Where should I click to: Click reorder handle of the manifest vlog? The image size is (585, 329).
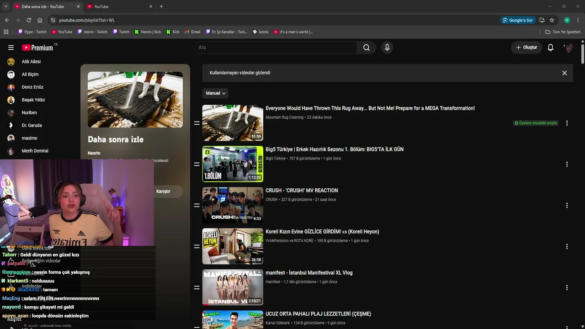[197, 287]
